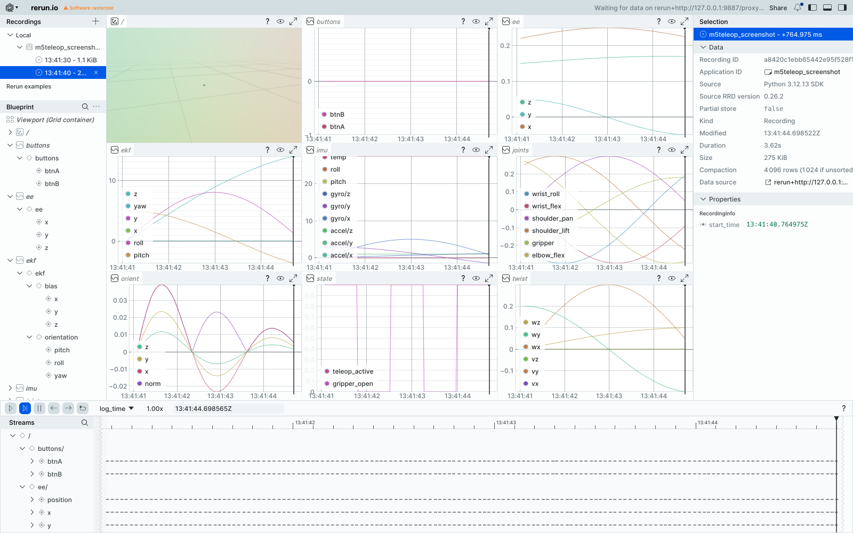Open m5teleop_screenshot application ID link
This screenshot has height=533, width=853.
tap(802, 72)
